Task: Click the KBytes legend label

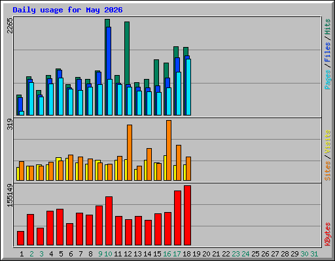Action: 328,234
